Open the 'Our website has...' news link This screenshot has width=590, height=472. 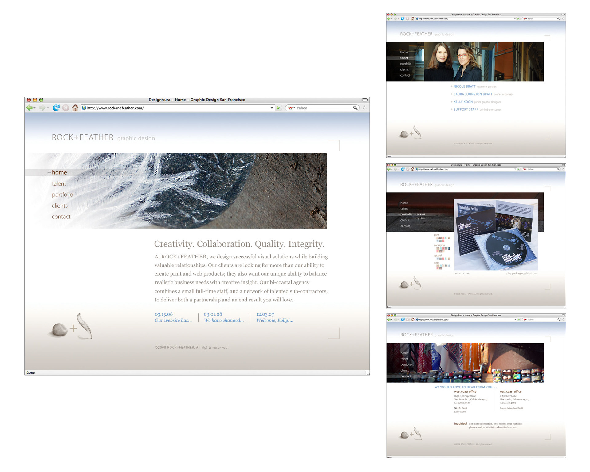[173, 320]
